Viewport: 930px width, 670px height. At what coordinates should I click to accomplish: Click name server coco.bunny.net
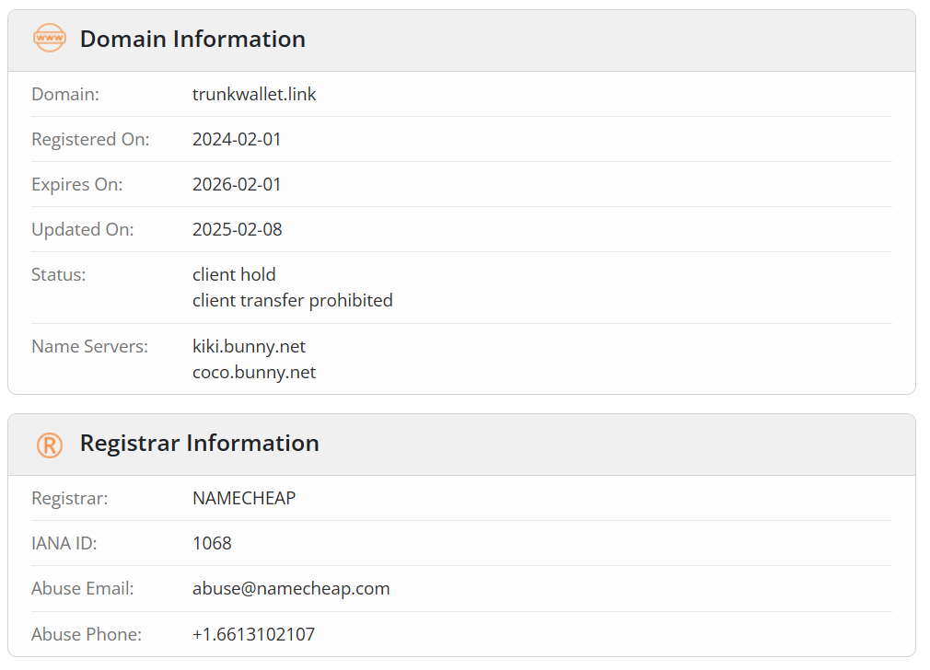(254, 373)
